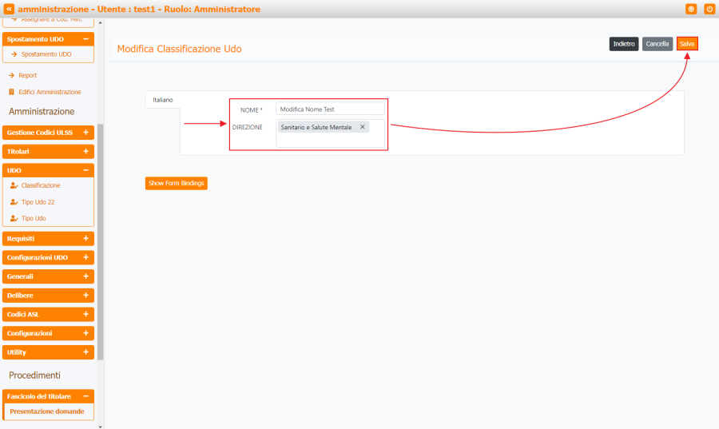Collapse the UDO section
The image size is (719, 429).
[85, 170]
